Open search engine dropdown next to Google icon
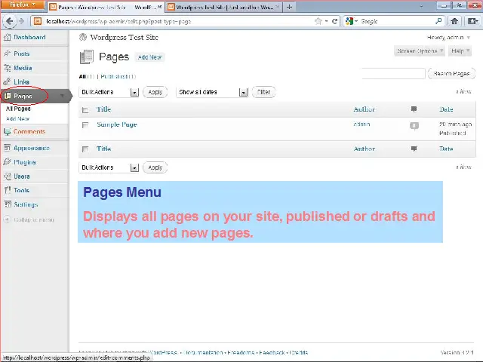The width and height of the screenshot is (483, 362). 356,21
